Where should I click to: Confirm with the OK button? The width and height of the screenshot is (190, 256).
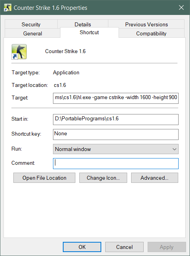[82, 247]
